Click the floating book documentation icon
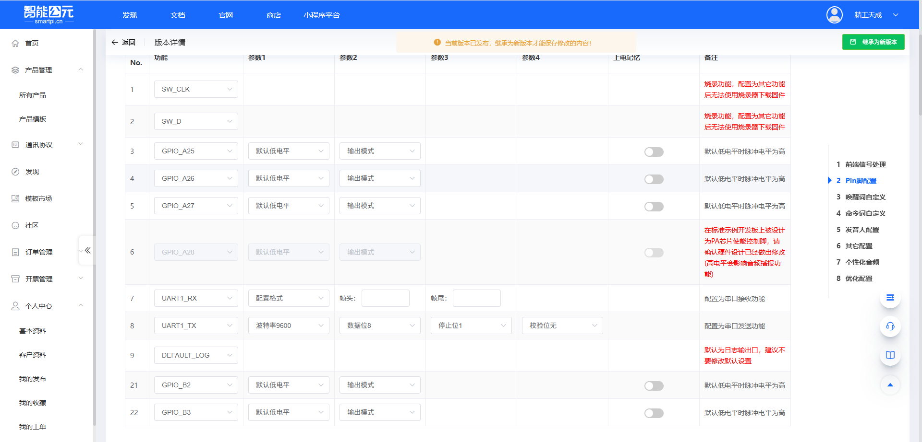922x442 pixels. pyautogui.click(x=890, y=355)
